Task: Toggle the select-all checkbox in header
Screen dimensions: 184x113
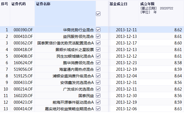Action: [x=98, y=14]
